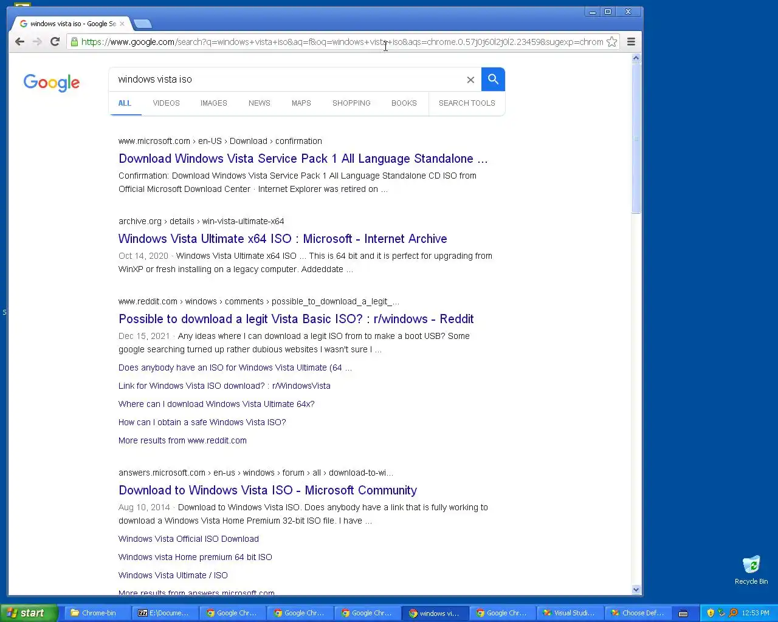Close the windows vista iso tab
The width and height of the screenshot is (778, 622).
pos(122,24)
